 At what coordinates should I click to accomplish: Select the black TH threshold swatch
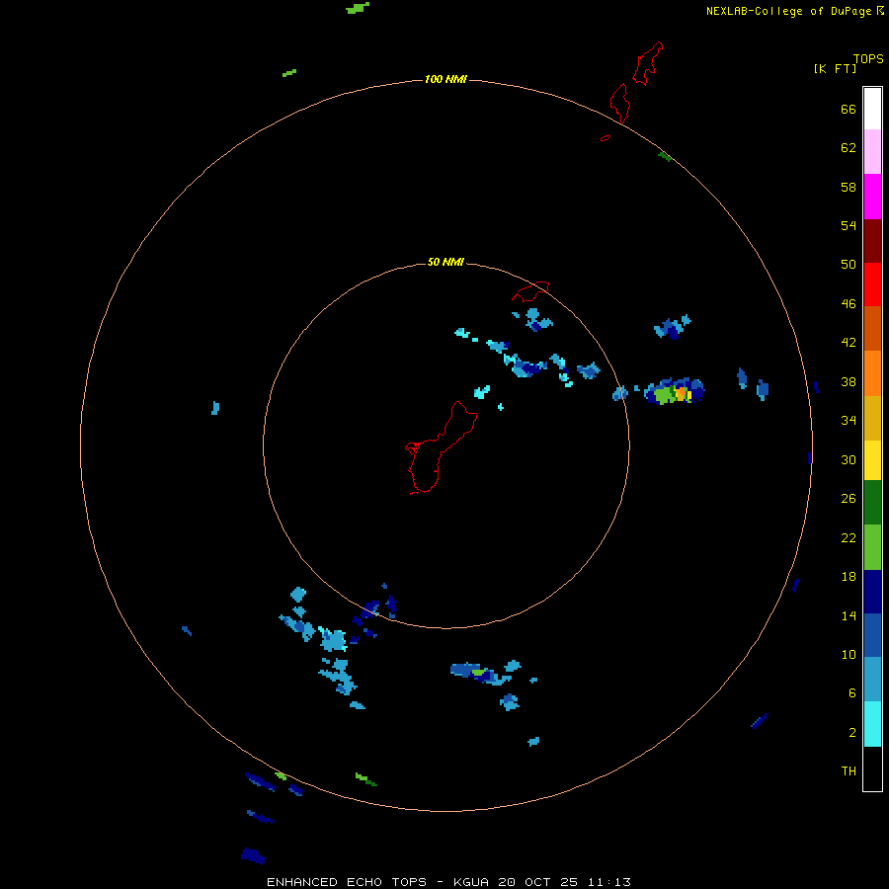coord(872,768)
